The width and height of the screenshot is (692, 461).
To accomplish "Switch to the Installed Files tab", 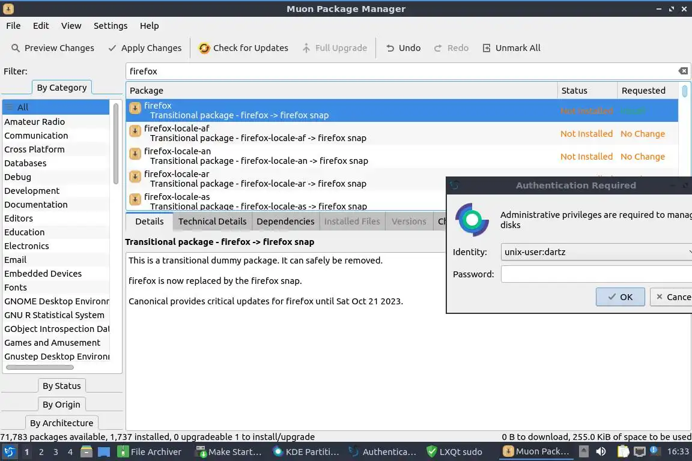I will [352, 221].
